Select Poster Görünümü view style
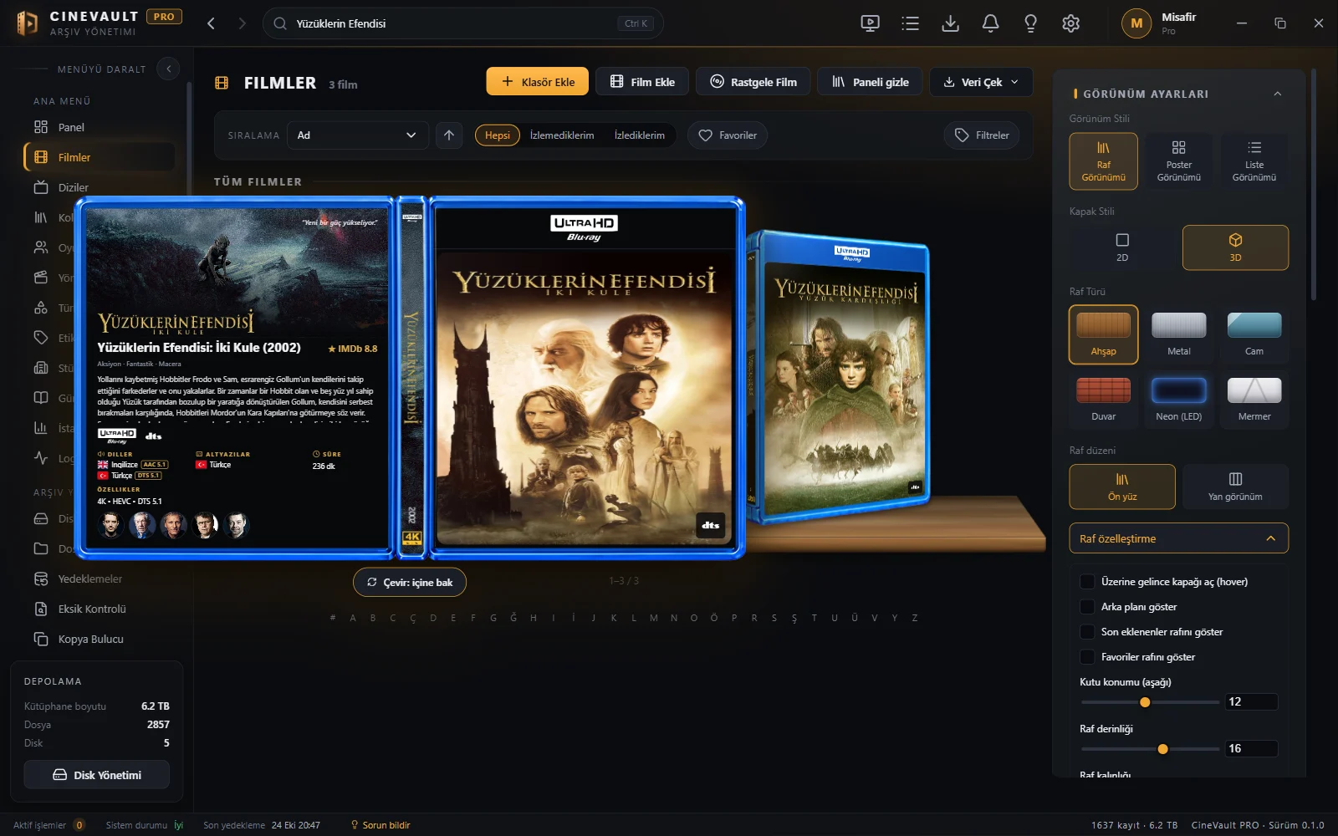 [1178, 161]
